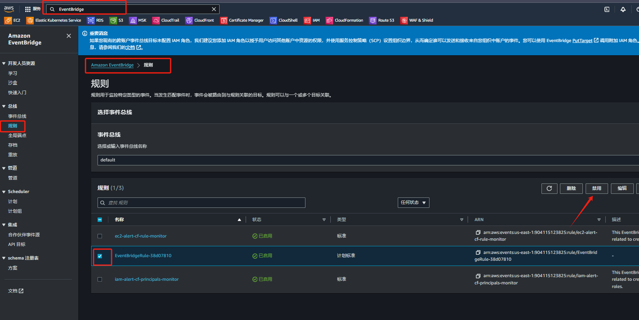The image size is (639, 320).
Task: Copy ARN of ec2-alert-cf-rule-monitor
Action: click(478, 232)
